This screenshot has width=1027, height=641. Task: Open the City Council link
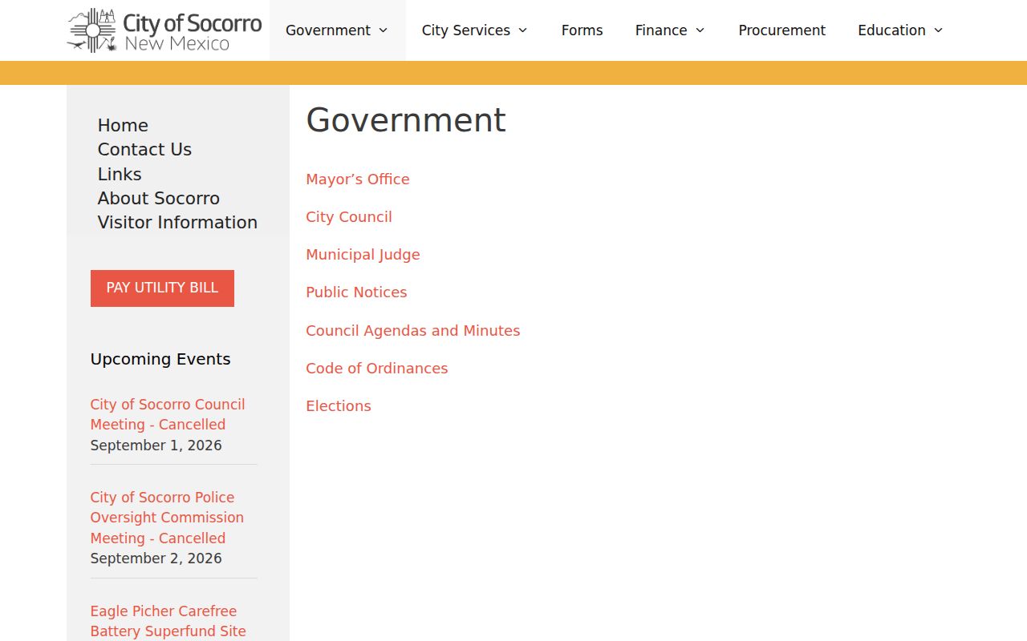point(349,217)
